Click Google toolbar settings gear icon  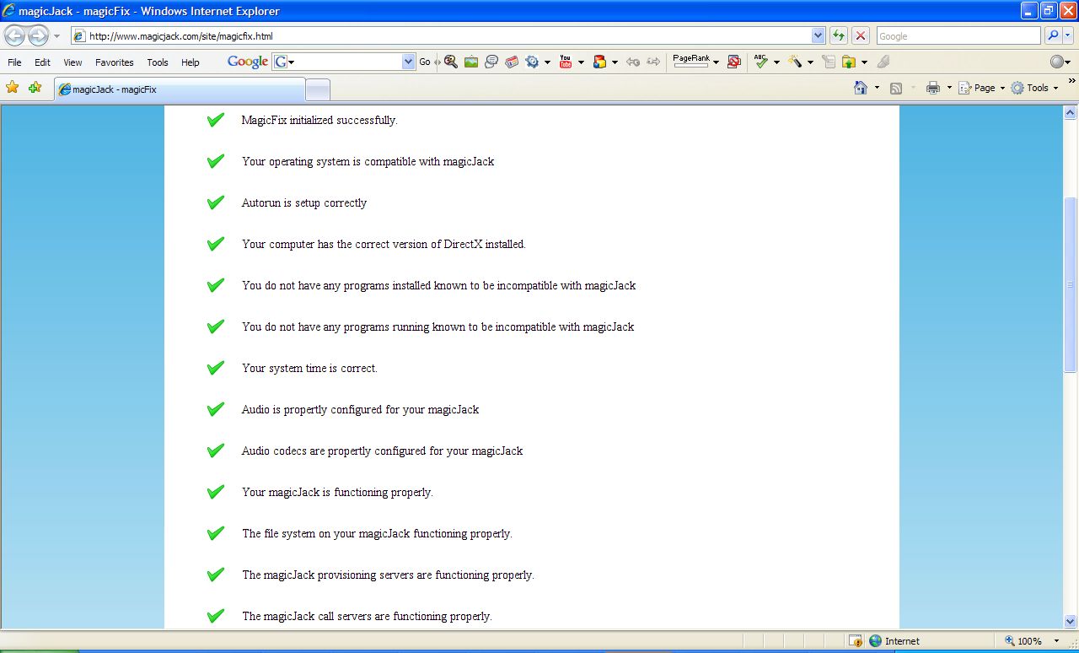tap(532, 62)
